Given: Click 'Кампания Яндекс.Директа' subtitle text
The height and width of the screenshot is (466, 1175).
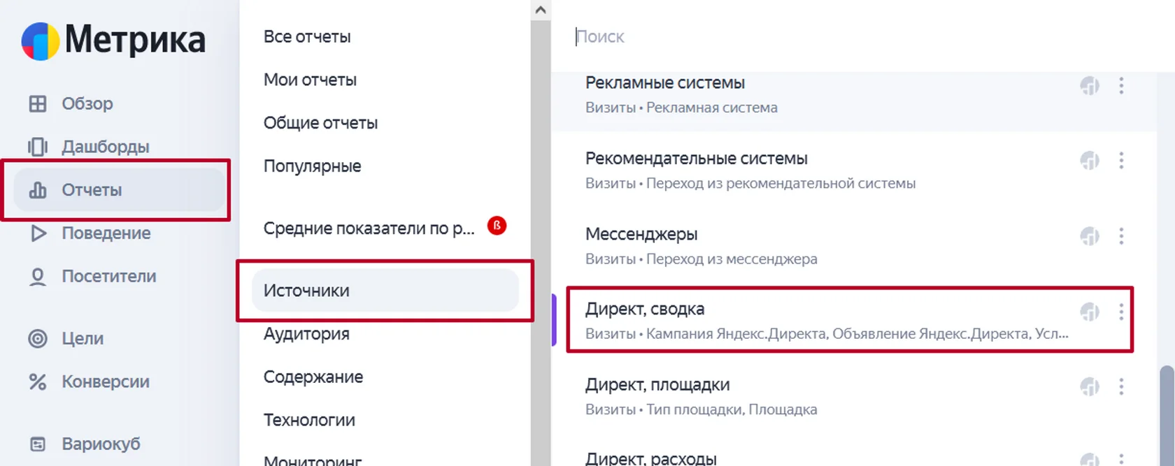Looking at the screenshot, I should coord(736,334).
